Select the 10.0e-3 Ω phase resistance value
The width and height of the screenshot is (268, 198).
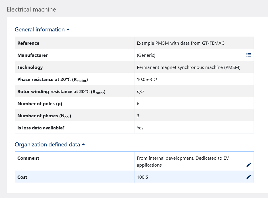click(x=147, y=79)
